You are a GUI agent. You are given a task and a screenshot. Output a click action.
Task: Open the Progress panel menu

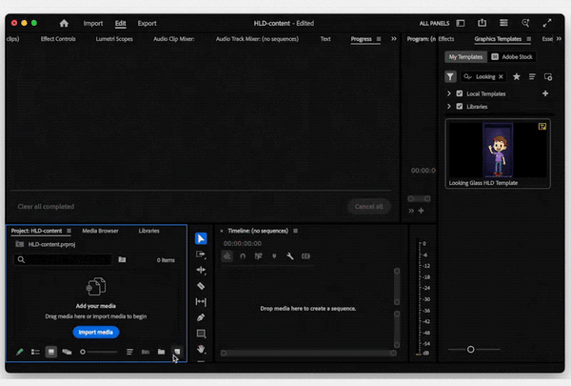click(379, 39)
